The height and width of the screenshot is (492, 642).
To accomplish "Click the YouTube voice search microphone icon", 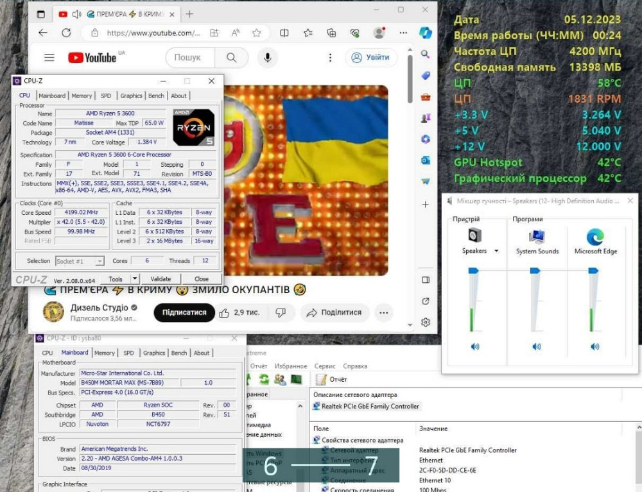I will pyautogui.click(x=267, y=58).
